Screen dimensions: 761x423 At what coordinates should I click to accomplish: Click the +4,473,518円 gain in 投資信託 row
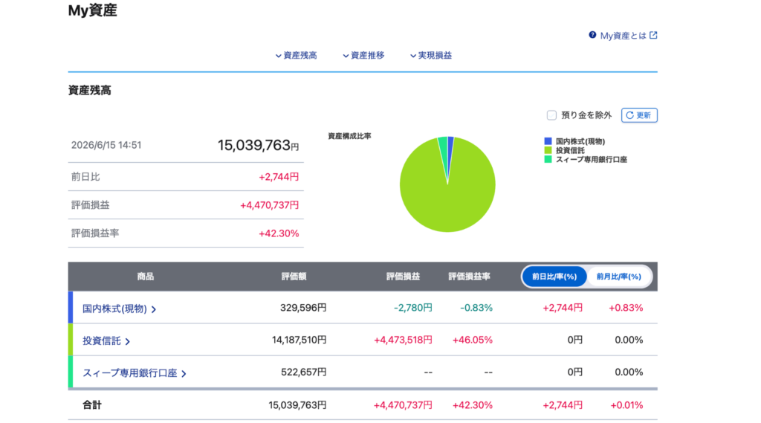(x=403, y=340)
